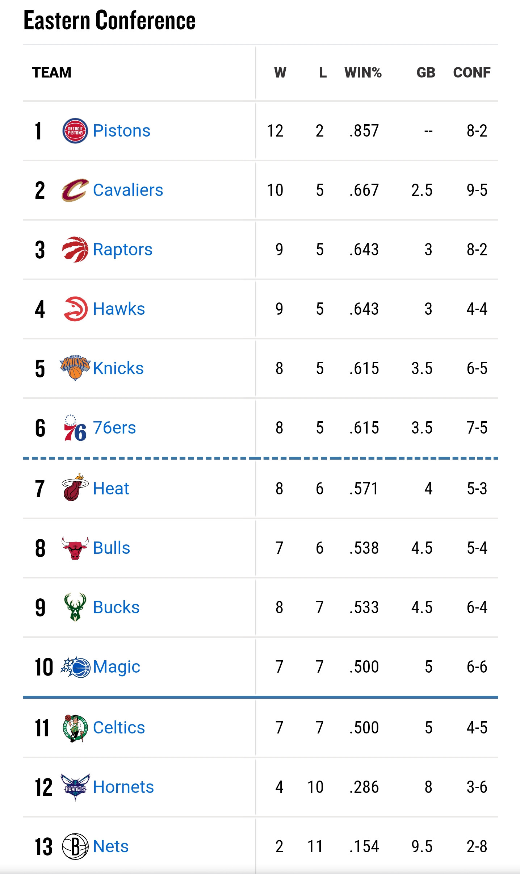
Task: Click the Knicks team logo
Action: click(75, 368)
